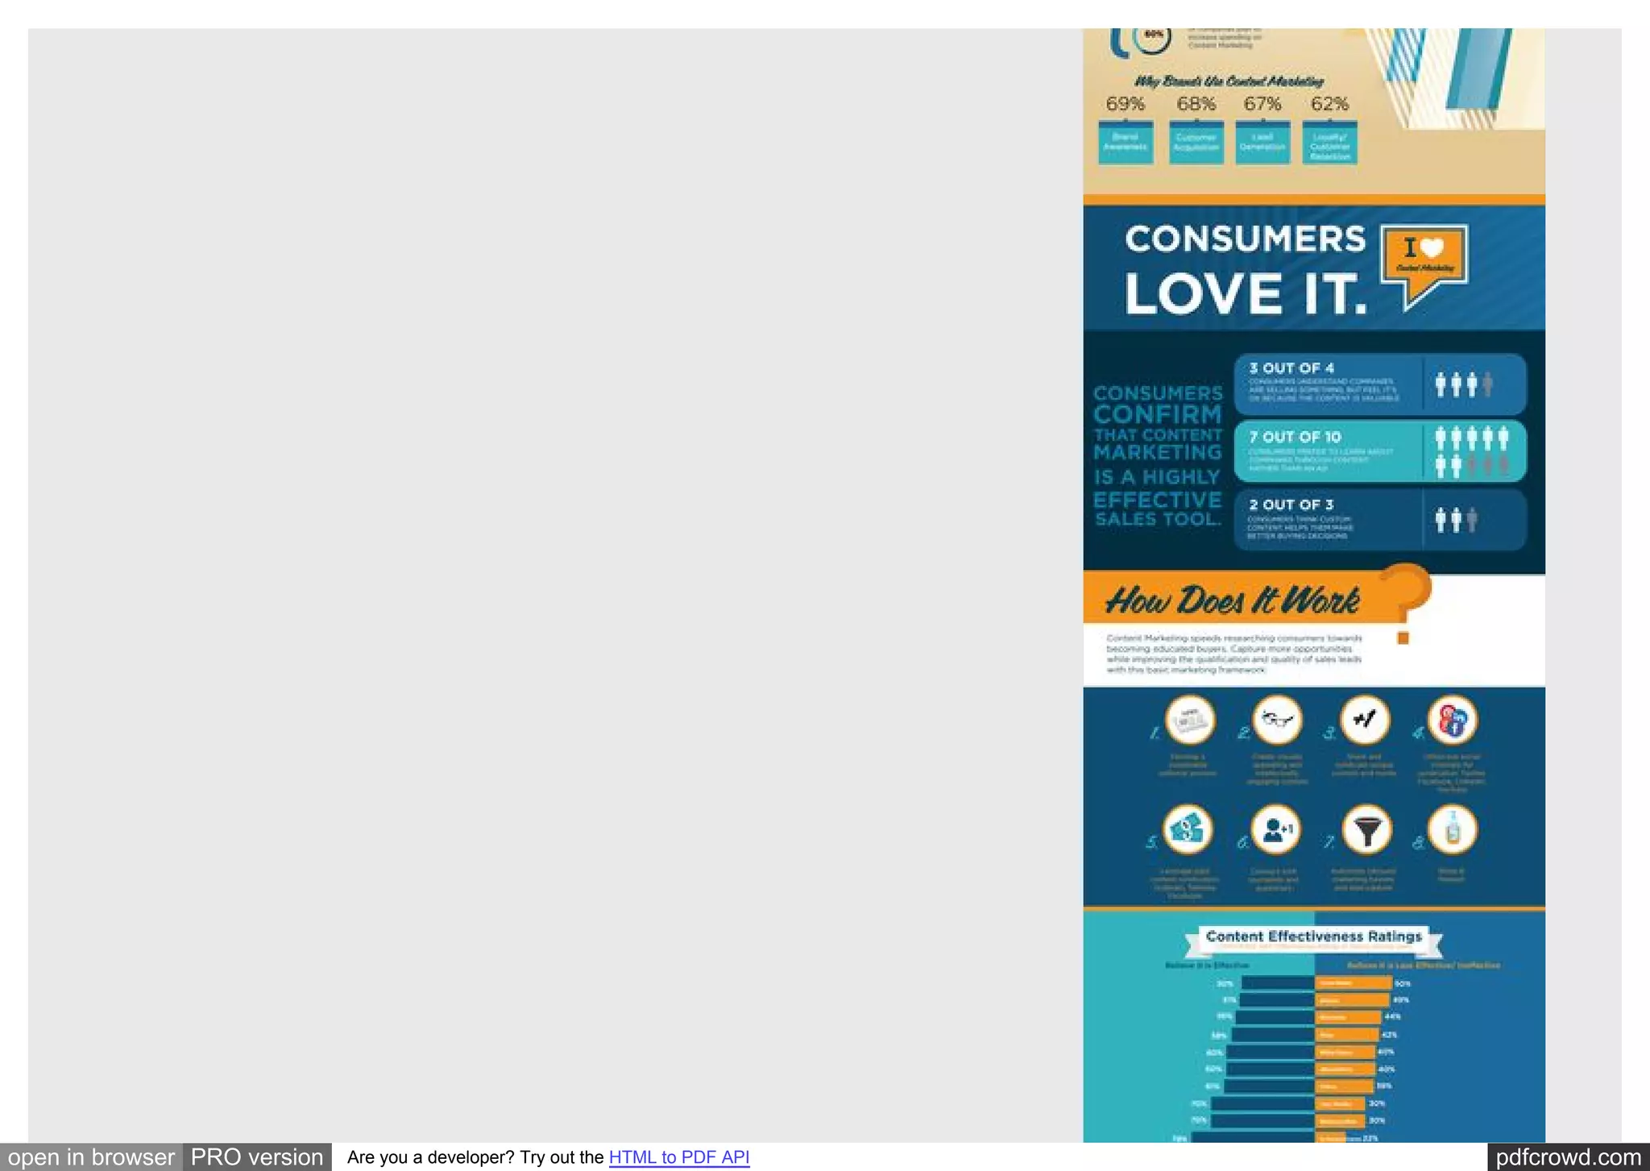Click the orange bar labeled 44%

tap(1349, 1017)
